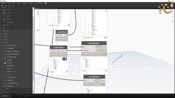175x98 pixels.
Task: Click the ShiftIndices node icon
Action: point(5,66)
